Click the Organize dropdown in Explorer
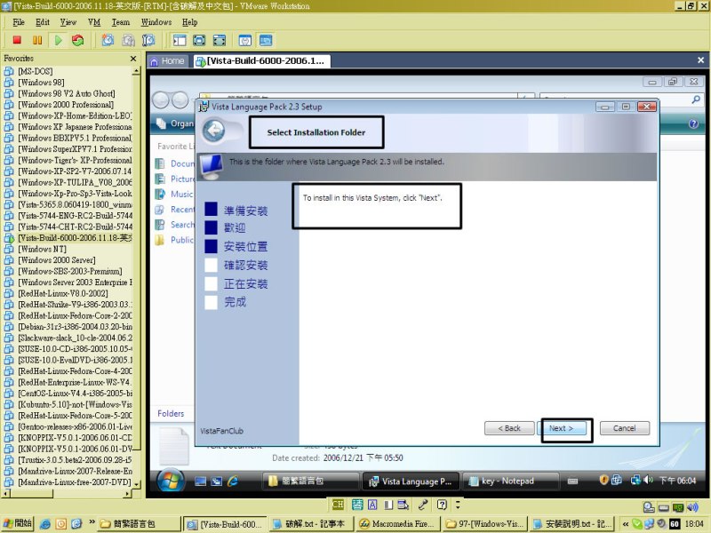Image resolution: width=711 pixels, height=533 pixels. (175, 123)
